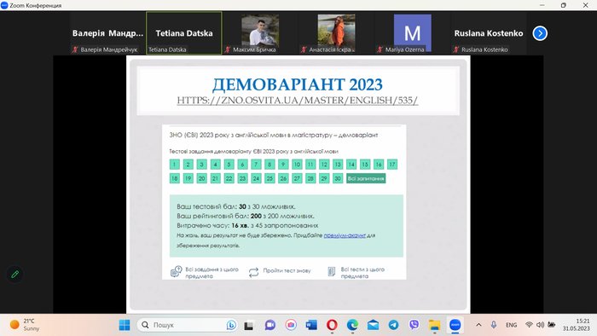Select Ruslana Kostenko's participant tile
This screenshot has height=336, width=597.
[489, 33]
